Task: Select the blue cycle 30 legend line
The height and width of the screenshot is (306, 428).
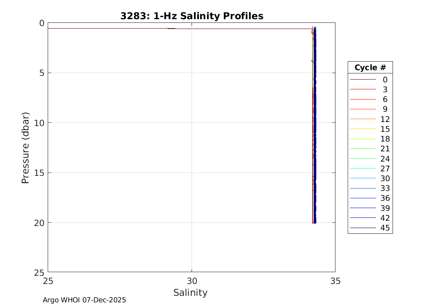Action: (x=363, y=178)
